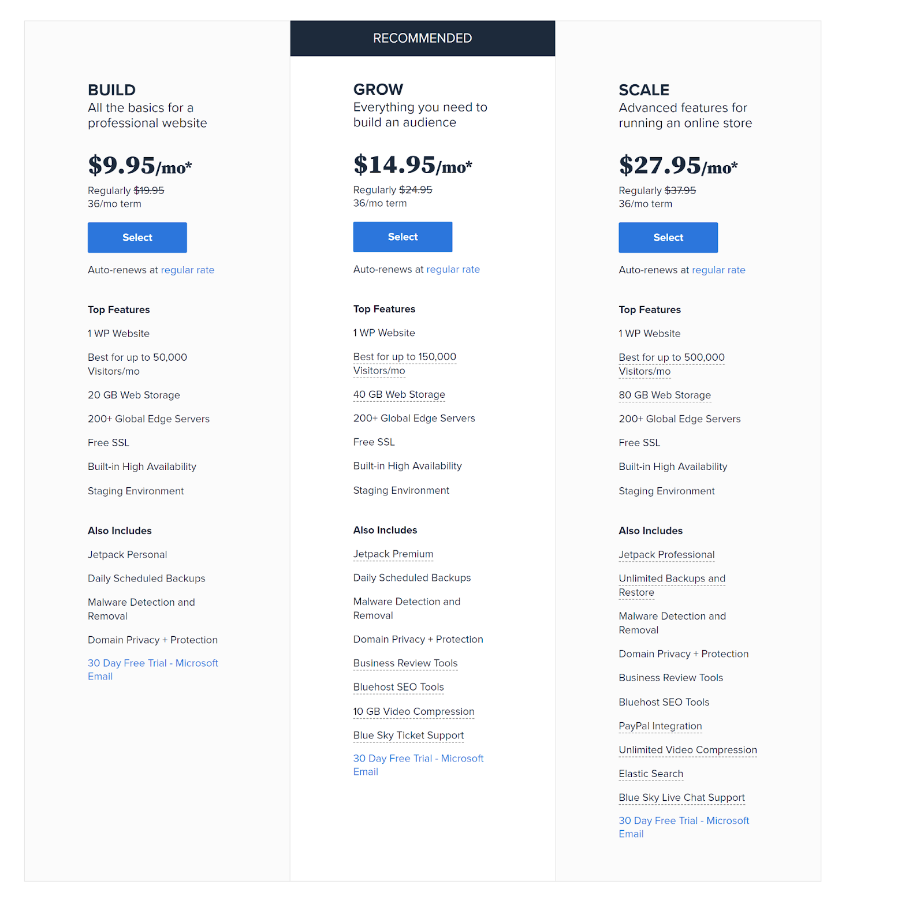Click Jetpack Professional tooltip text
Image resolution: width=924 pixels, height=907 pixels.
[666, 554]
